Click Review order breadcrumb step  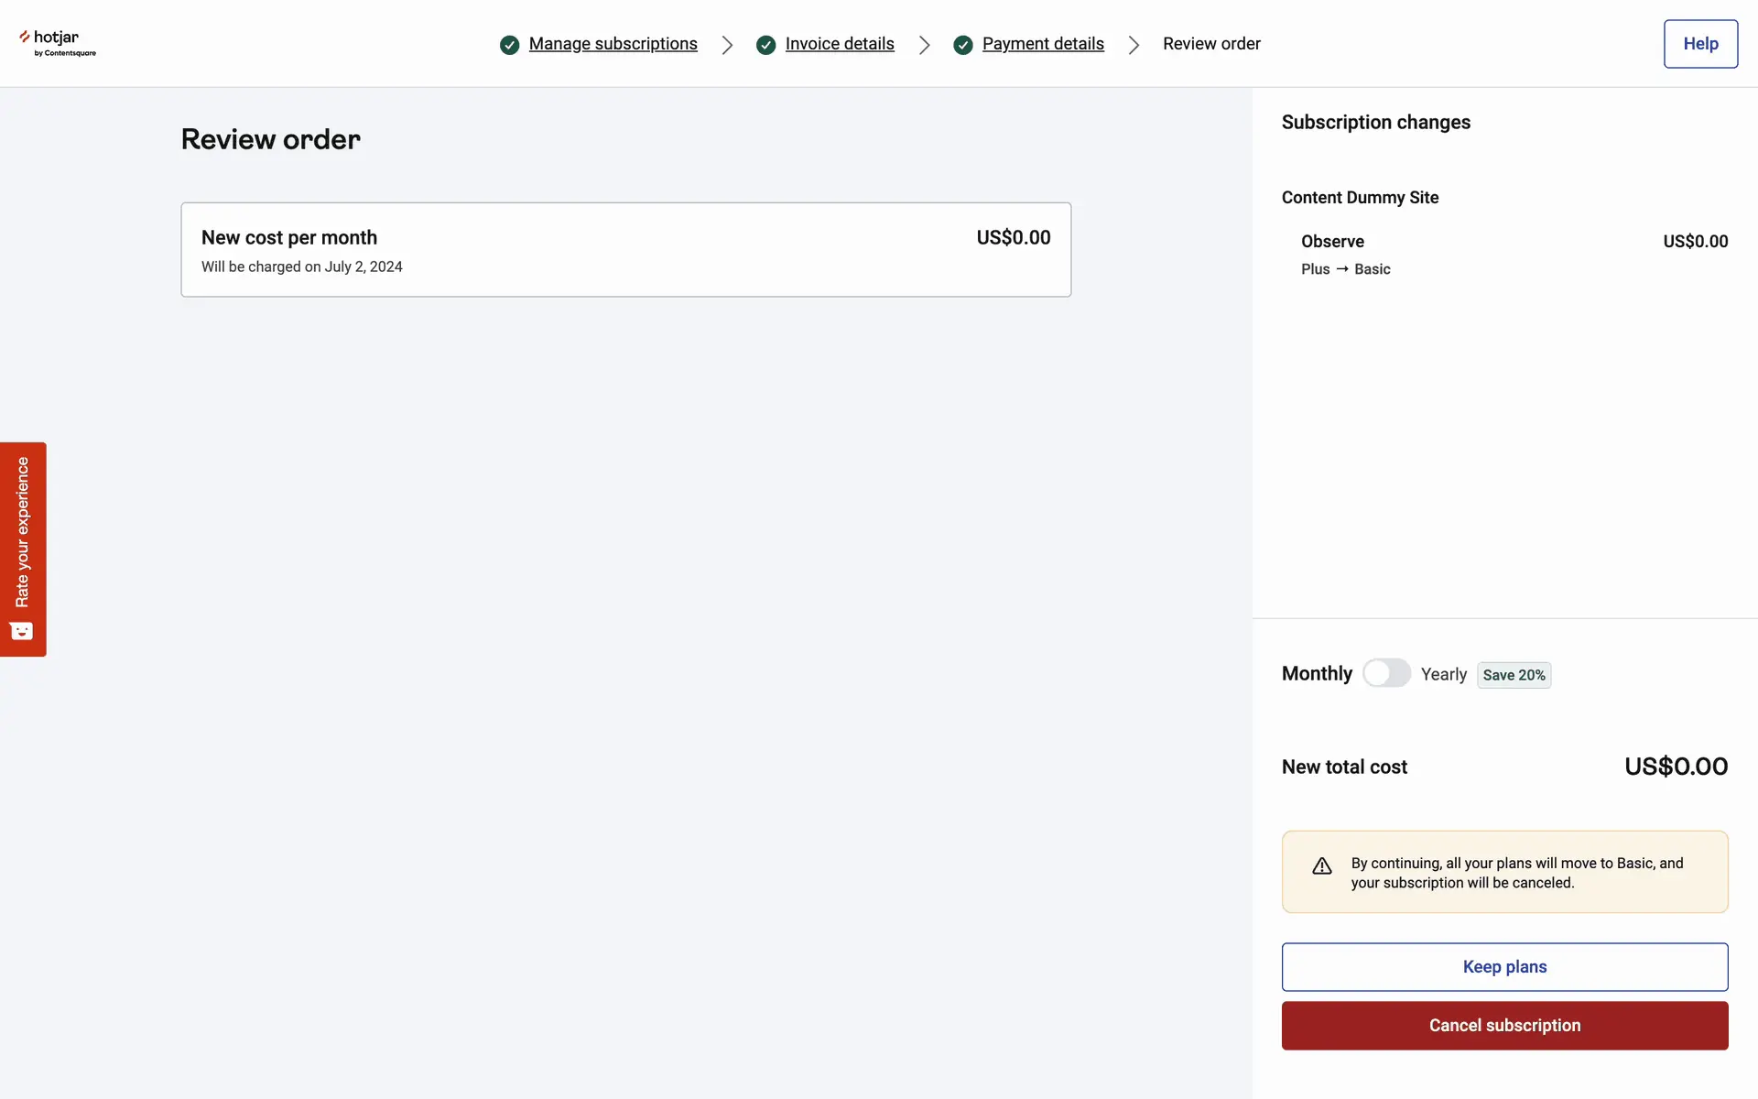coord(1211,44)
